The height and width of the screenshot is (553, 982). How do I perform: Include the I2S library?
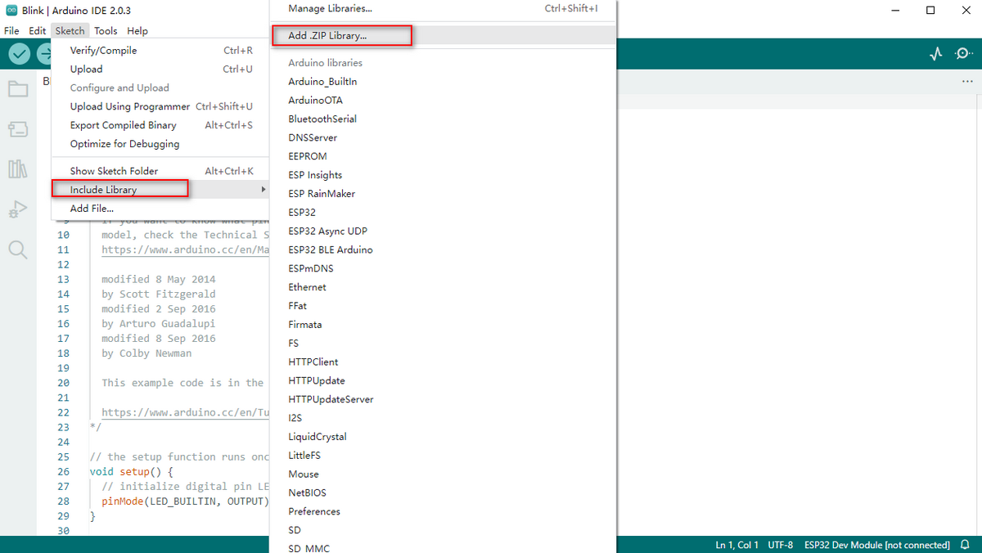tap(443, 418)
